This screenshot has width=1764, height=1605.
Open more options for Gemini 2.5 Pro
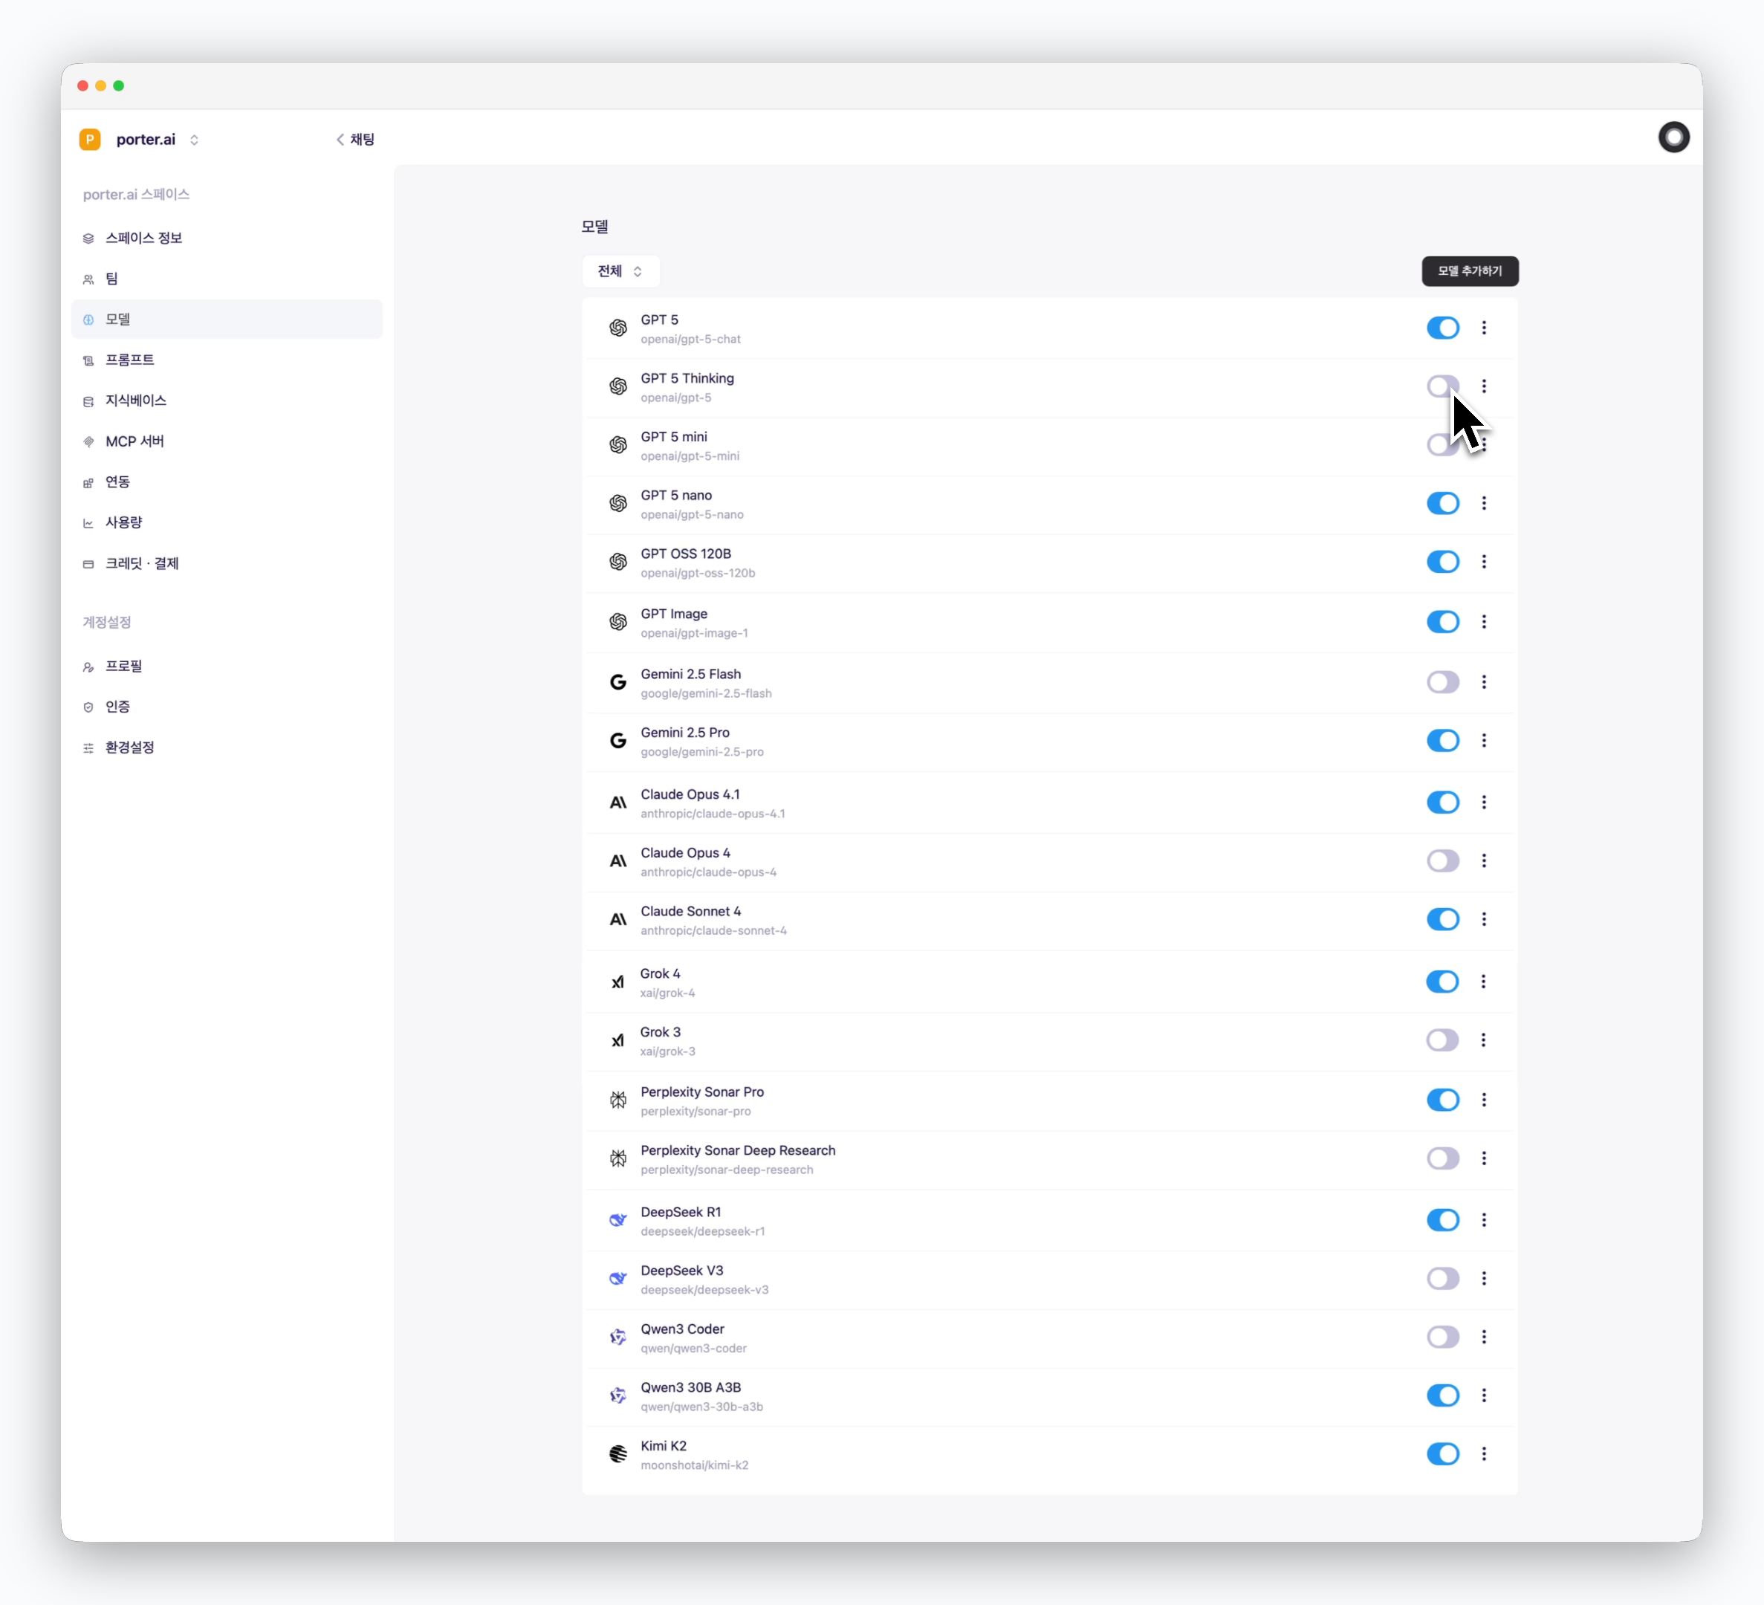(x=1484, y=740)
